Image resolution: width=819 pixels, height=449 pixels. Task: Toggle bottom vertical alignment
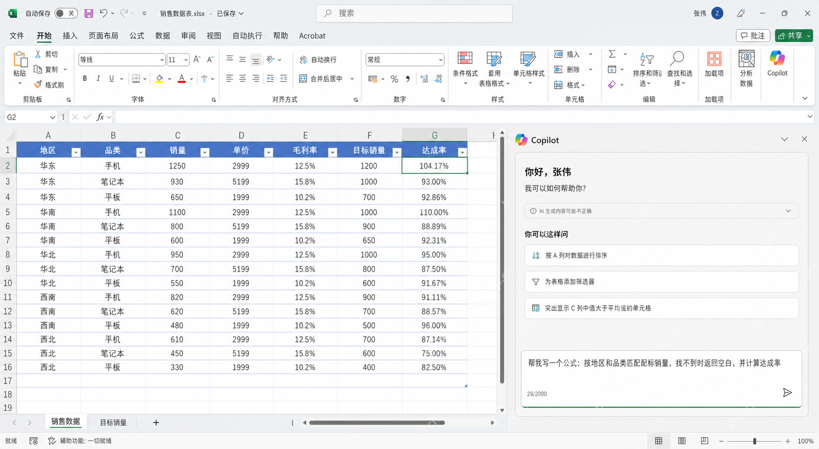(256, 59)
